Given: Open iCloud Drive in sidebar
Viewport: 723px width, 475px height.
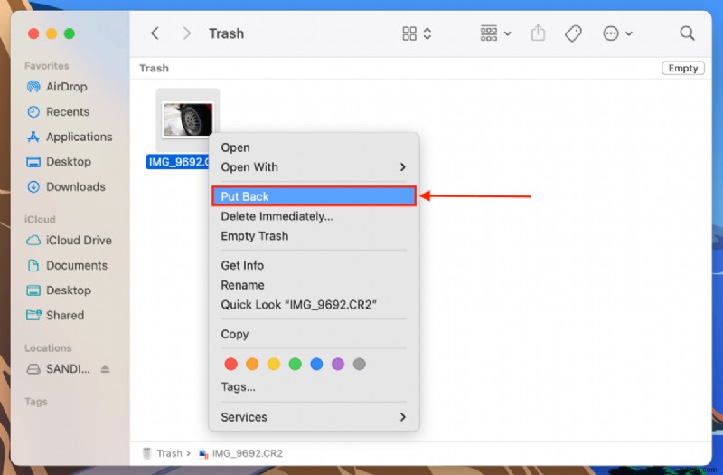Looking at the screenshot, I should tap(69, 240).
